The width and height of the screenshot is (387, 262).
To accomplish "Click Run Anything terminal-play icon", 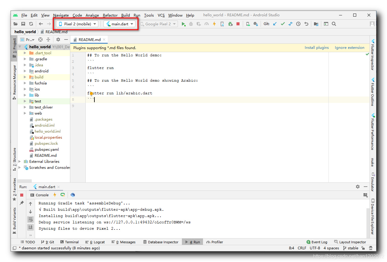I will tap(326, 24).
